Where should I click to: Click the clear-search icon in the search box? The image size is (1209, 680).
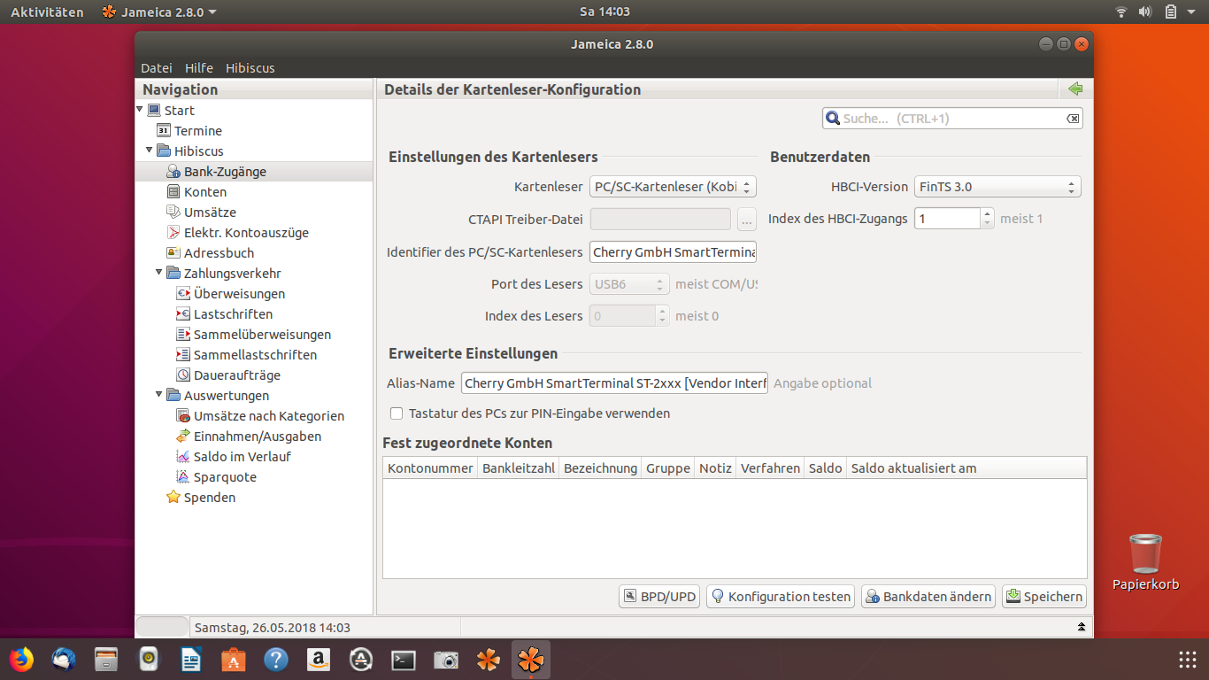[1073, 119]
